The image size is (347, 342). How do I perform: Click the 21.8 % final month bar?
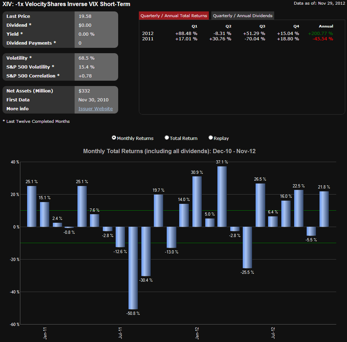point(324,209)
